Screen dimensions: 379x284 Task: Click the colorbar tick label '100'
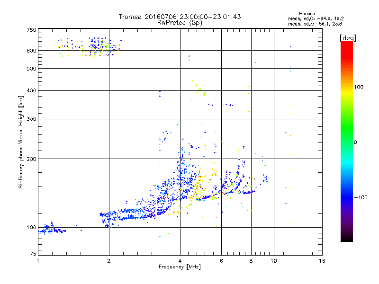click(359, 87)
